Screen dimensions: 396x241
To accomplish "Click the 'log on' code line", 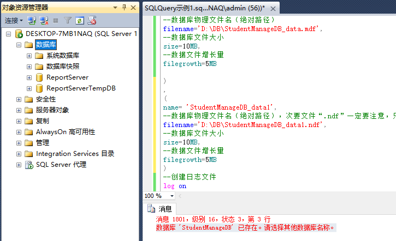I will pos(175,186).
